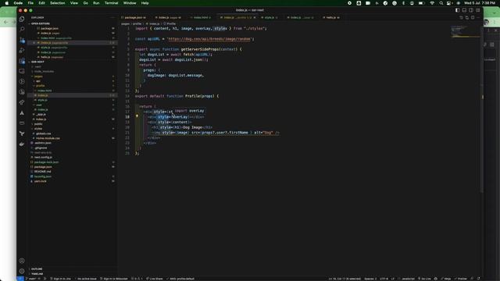Open the Terminal menu
The width and height of the screenshot is (500, 281).
click(111, 3)
